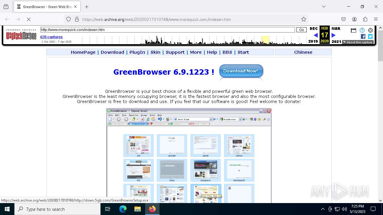Open volume control in system tray
Image resolution: width=383 pixels, height=215 pixels.
pos(344,209)
